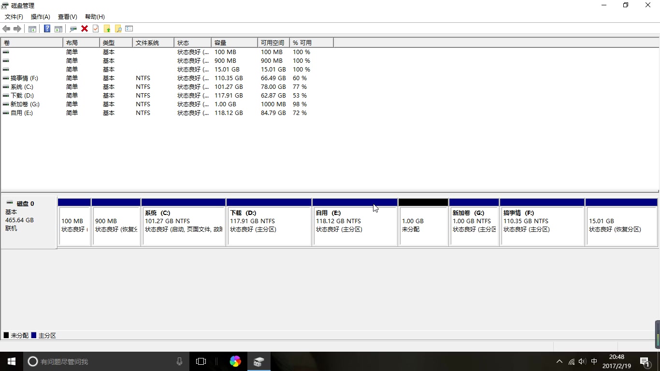
Task: Click the Cortana microphone icon
Action: coord(179,361)
